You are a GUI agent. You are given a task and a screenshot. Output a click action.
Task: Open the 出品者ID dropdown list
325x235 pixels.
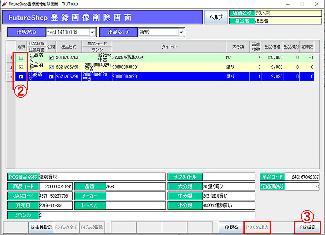point(92,33)
